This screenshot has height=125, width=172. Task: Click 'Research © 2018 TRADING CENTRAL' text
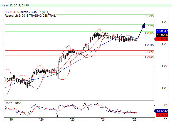pos(30,16)
